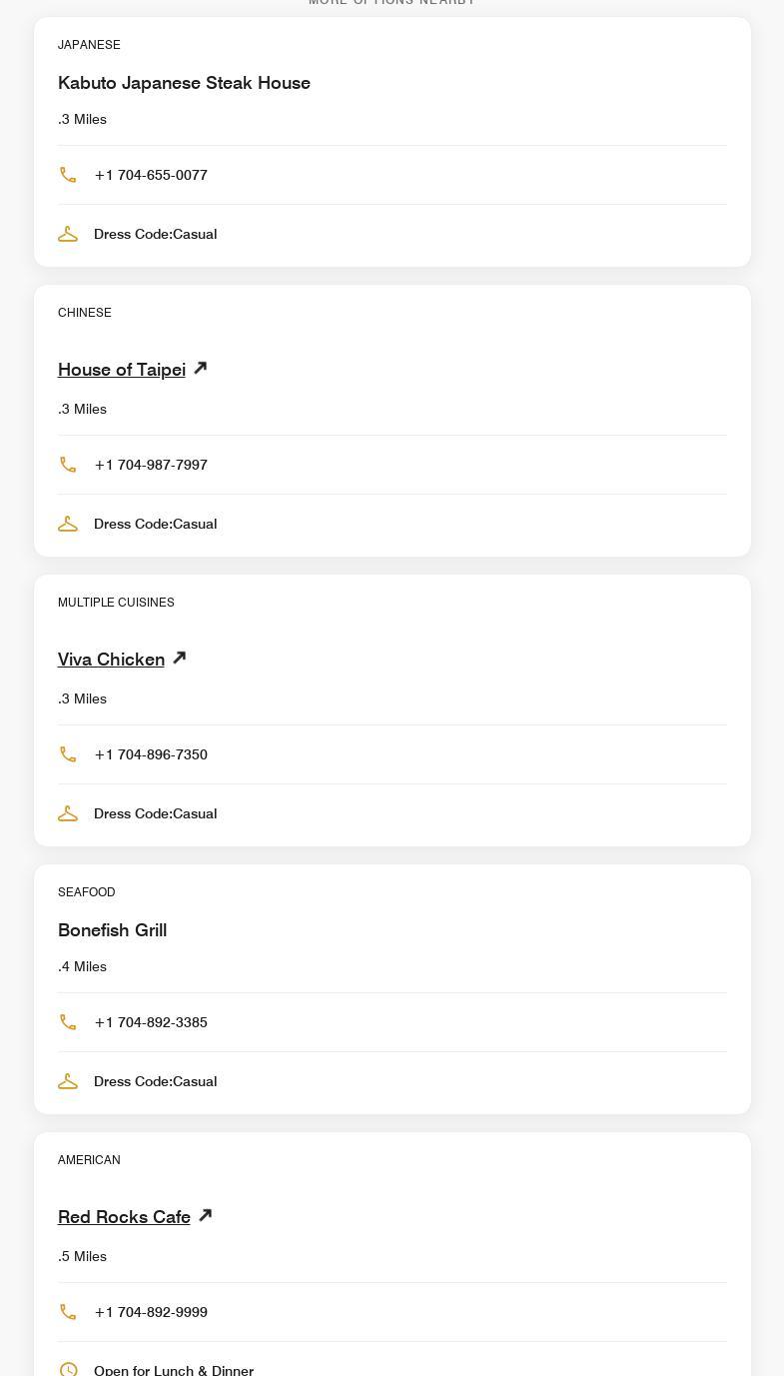Click the external arrow beside Red Rocks Cafe

(x=206, y=1215)
